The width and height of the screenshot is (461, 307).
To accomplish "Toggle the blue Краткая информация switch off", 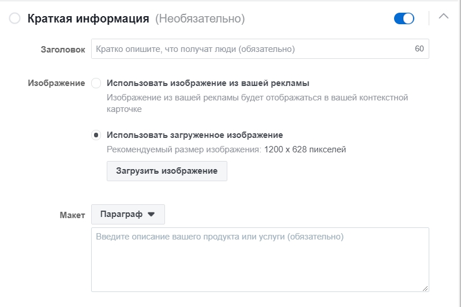I will pyautogui.click(x=404, y=18).
